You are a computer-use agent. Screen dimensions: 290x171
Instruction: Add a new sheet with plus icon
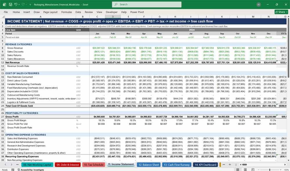point(230,165)
